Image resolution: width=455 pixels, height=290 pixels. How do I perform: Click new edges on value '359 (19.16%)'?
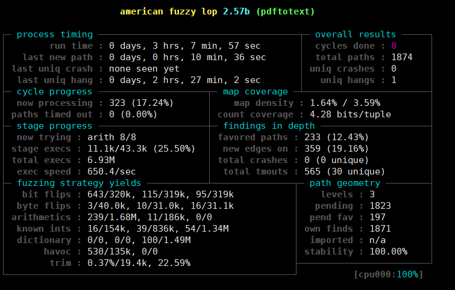337,149
